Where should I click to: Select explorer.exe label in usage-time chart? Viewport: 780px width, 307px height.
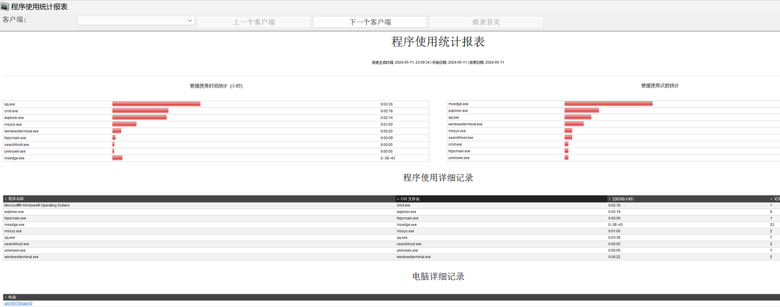[x=14, y=118]
